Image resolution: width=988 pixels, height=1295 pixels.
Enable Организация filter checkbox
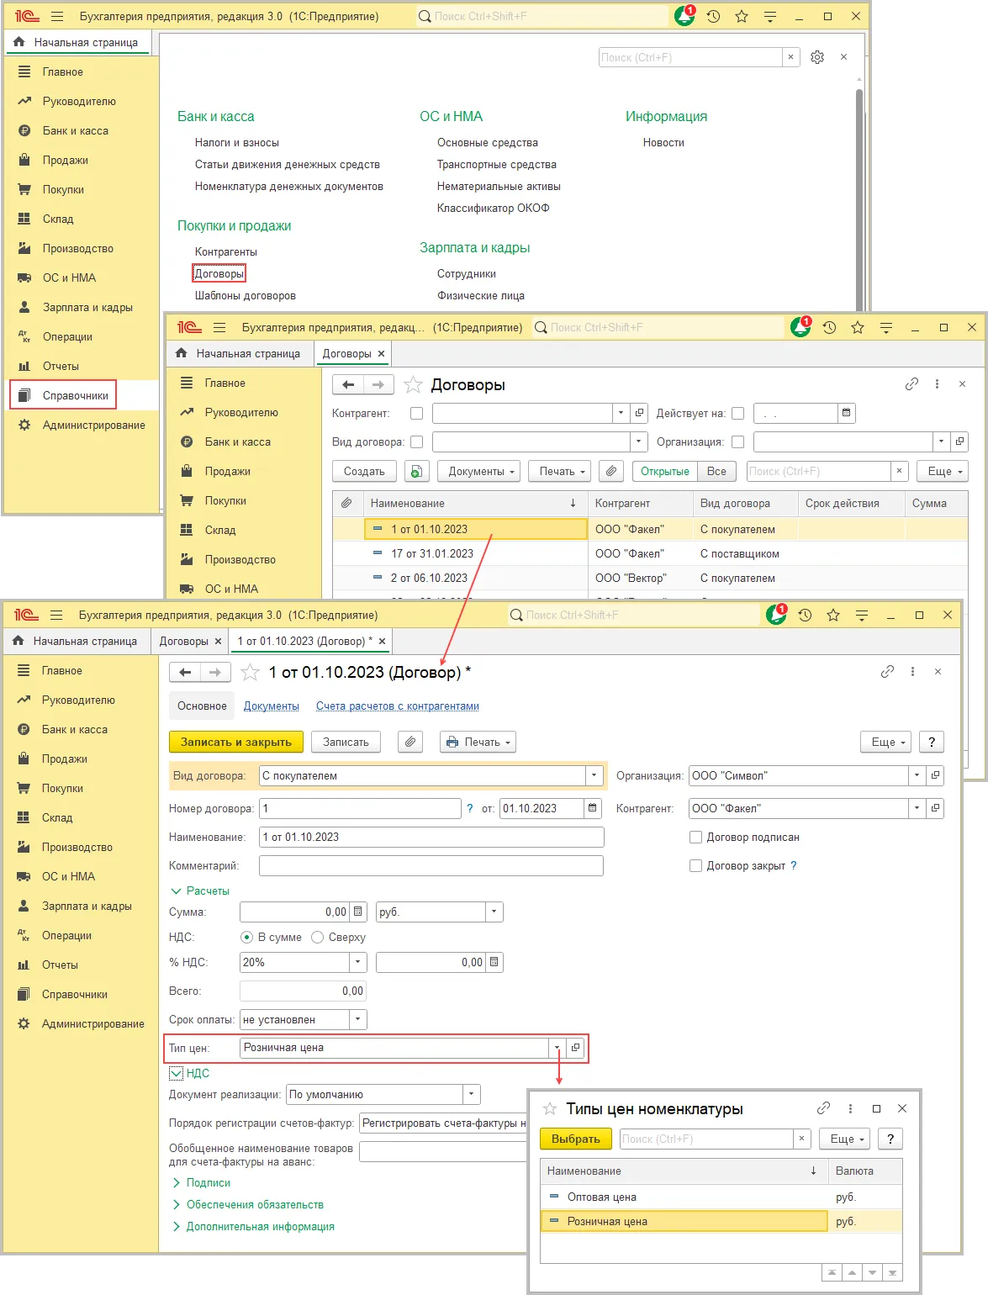click(x=738, y=442)
